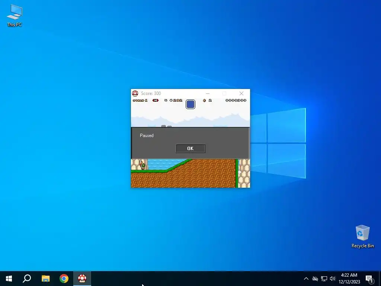Click the mushroom game icon in taskbar
The width and height of the screenshot is (381, 286).
(82, 279)
